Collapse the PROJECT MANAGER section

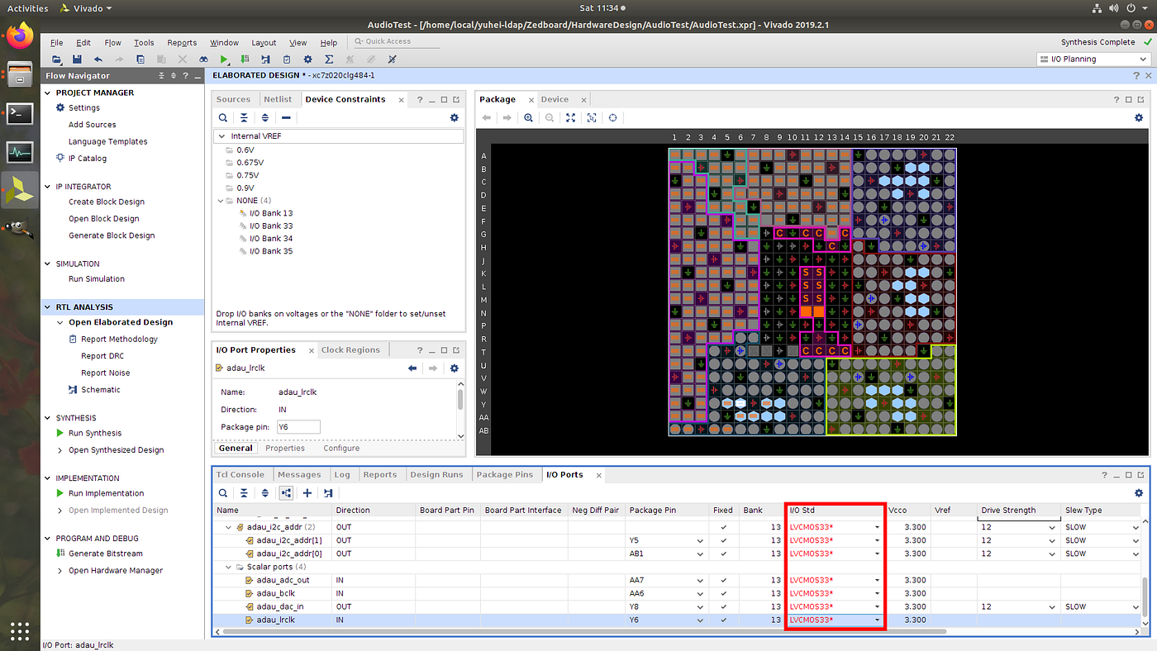[49, 93]
